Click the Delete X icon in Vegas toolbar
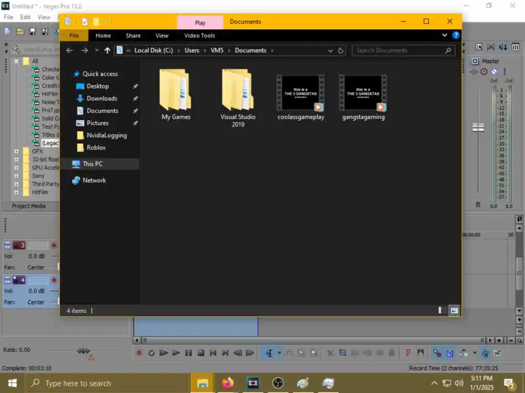Screen dimensions: 525x393 point(330,353)
